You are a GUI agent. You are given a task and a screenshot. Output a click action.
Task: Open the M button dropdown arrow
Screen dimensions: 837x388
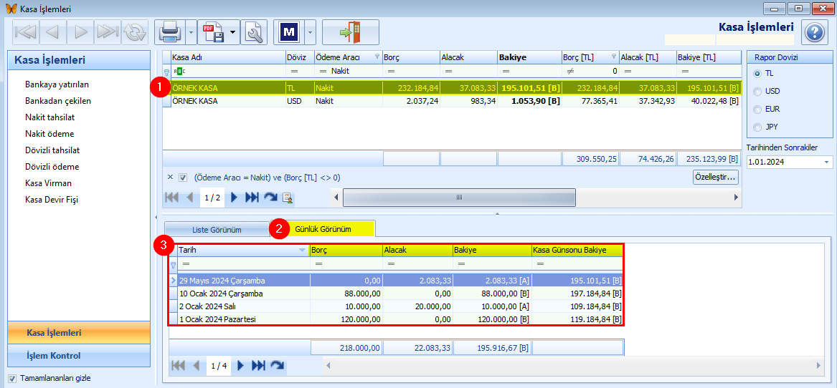click(x=310, y=32)
